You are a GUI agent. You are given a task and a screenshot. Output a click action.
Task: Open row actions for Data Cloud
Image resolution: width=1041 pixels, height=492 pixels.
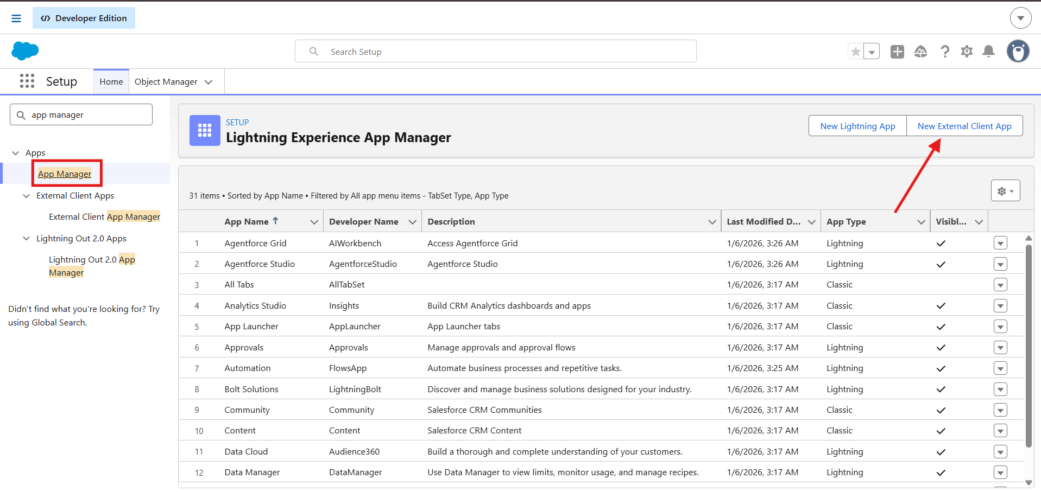pyautogui.click(x=1000, y=452)
